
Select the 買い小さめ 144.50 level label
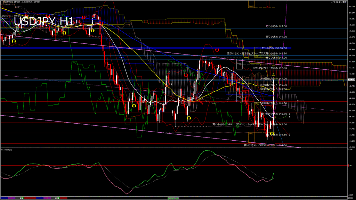[x=276, y=135]
